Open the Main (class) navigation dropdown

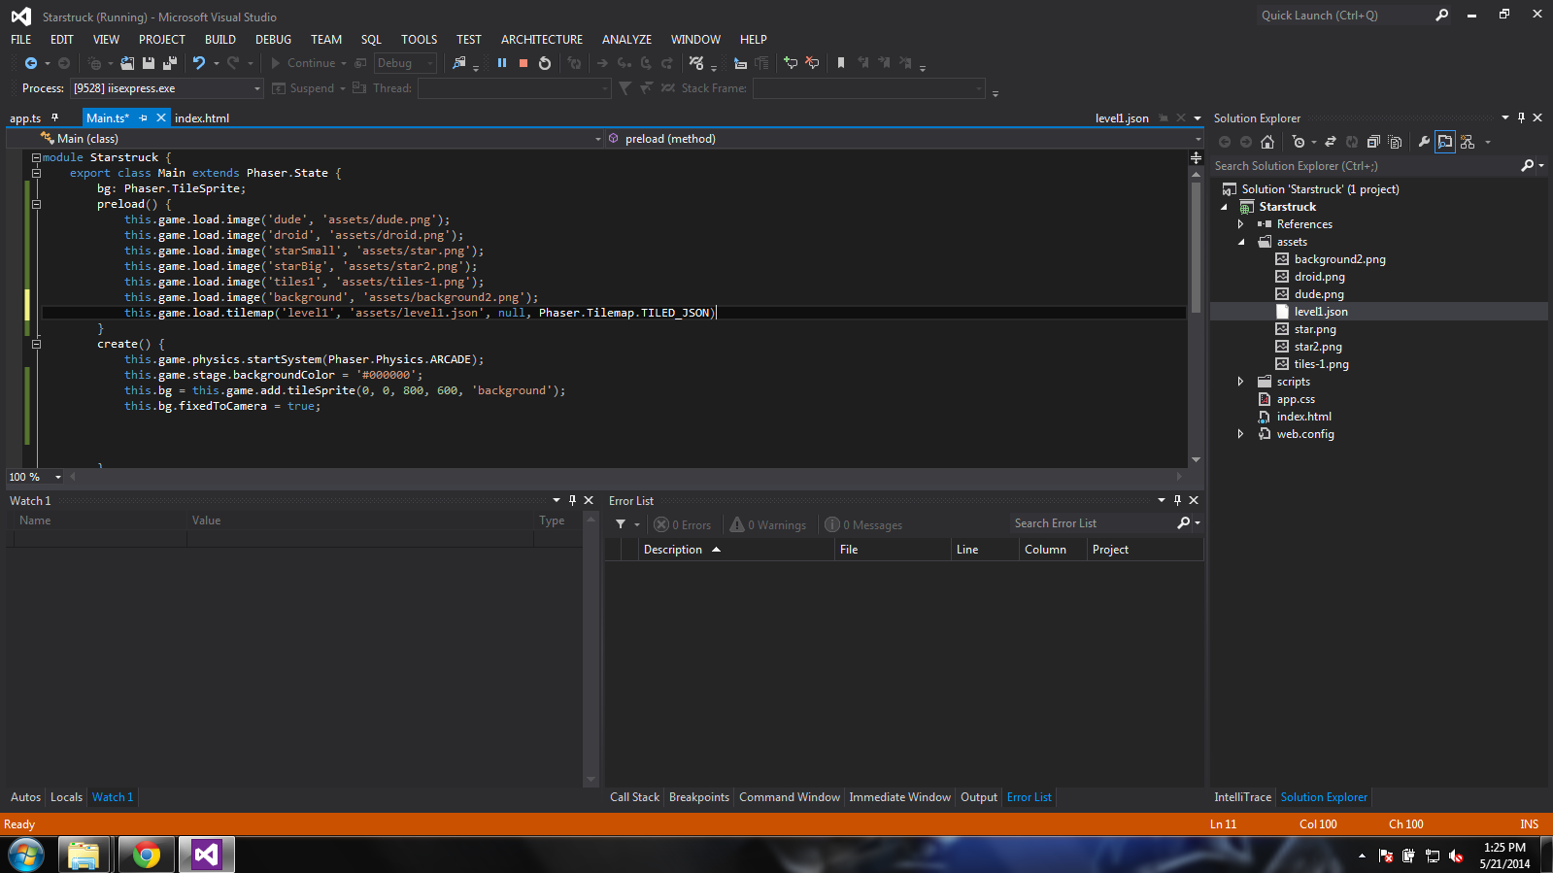(597, 139)
